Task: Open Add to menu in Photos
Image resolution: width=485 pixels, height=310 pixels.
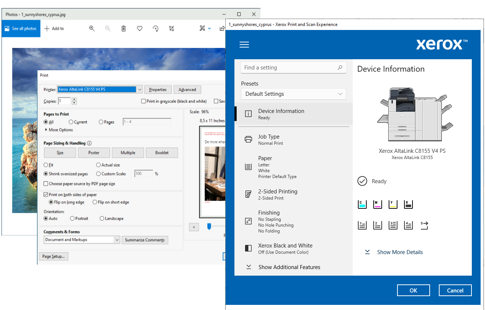Action: [x=54, y=29]
